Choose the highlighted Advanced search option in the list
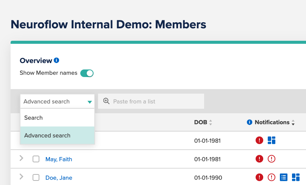Screen dimensions: 306x185 (58, 136)
